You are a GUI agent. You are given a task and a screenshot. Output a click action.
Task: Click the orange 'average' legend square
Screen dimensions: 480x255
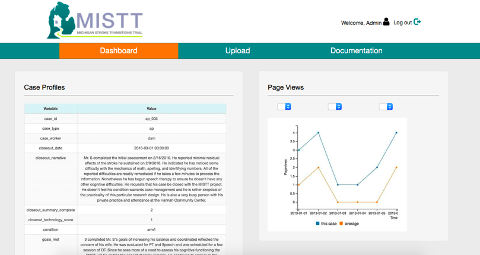pos(341,224)
